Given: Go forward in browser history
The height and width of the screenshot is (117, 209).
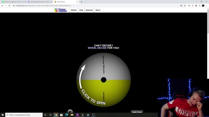Looking at the screenshot, I should click(6, 6).
